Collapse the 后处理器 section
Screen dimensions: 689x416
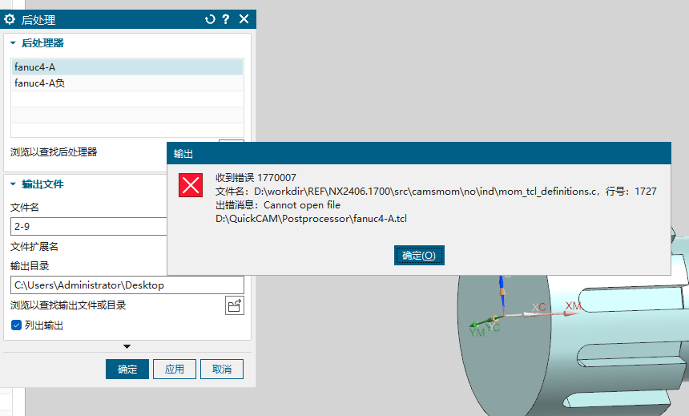click(13, 43)
